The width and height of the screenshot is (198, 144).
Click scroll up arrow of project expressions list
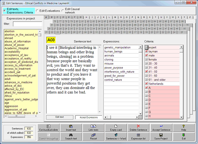[x=40, y=31]
